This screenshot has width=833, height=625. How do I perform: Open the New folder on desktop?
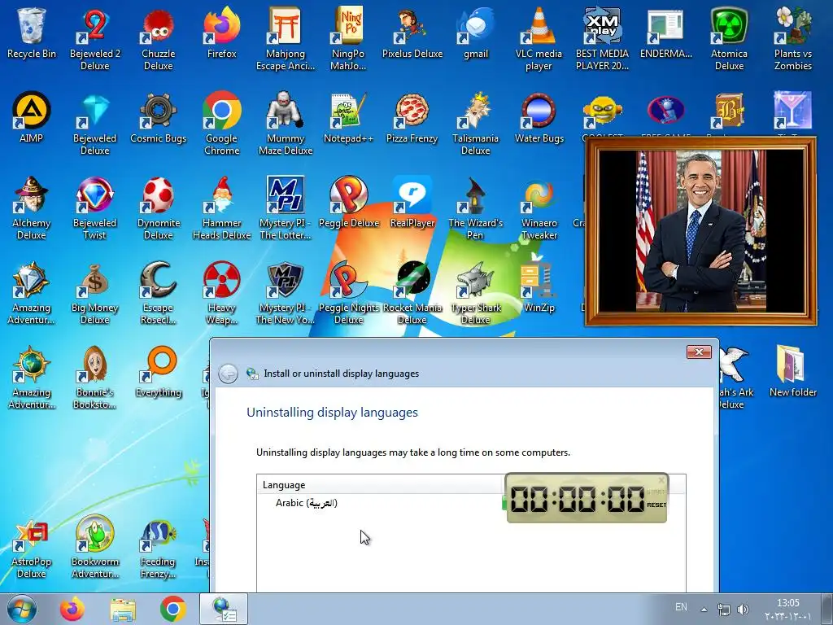click(792, 371)
